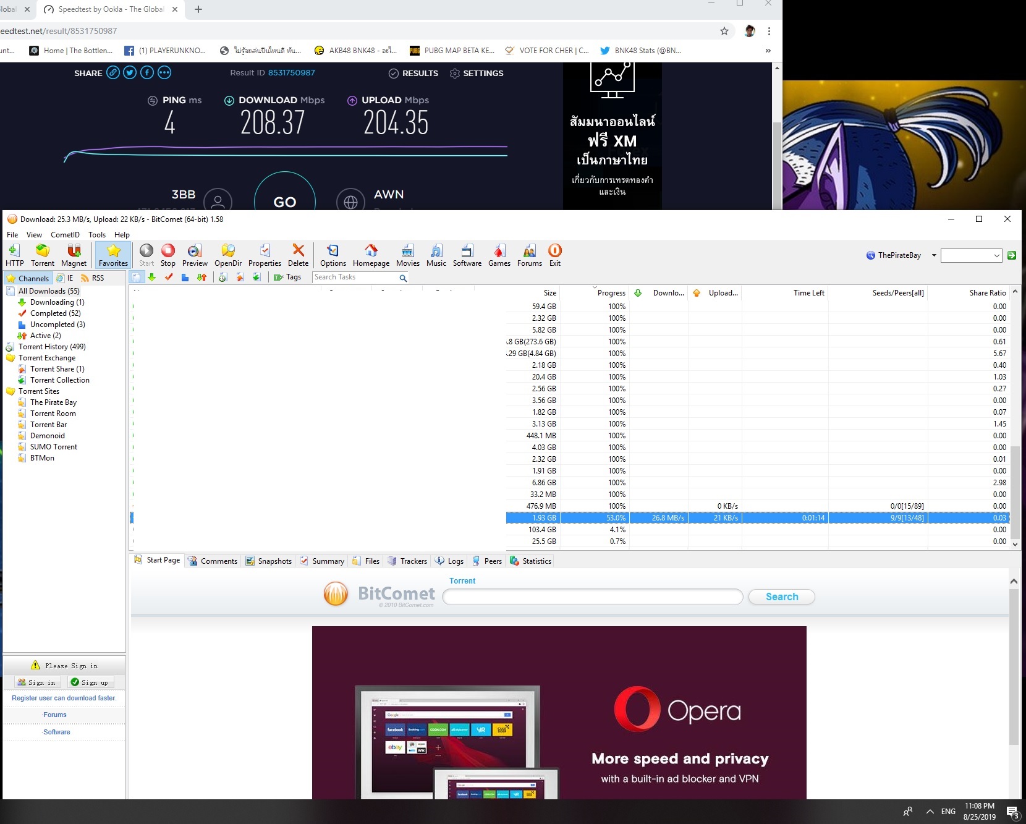Open the Tools menu

coord(97,235)
